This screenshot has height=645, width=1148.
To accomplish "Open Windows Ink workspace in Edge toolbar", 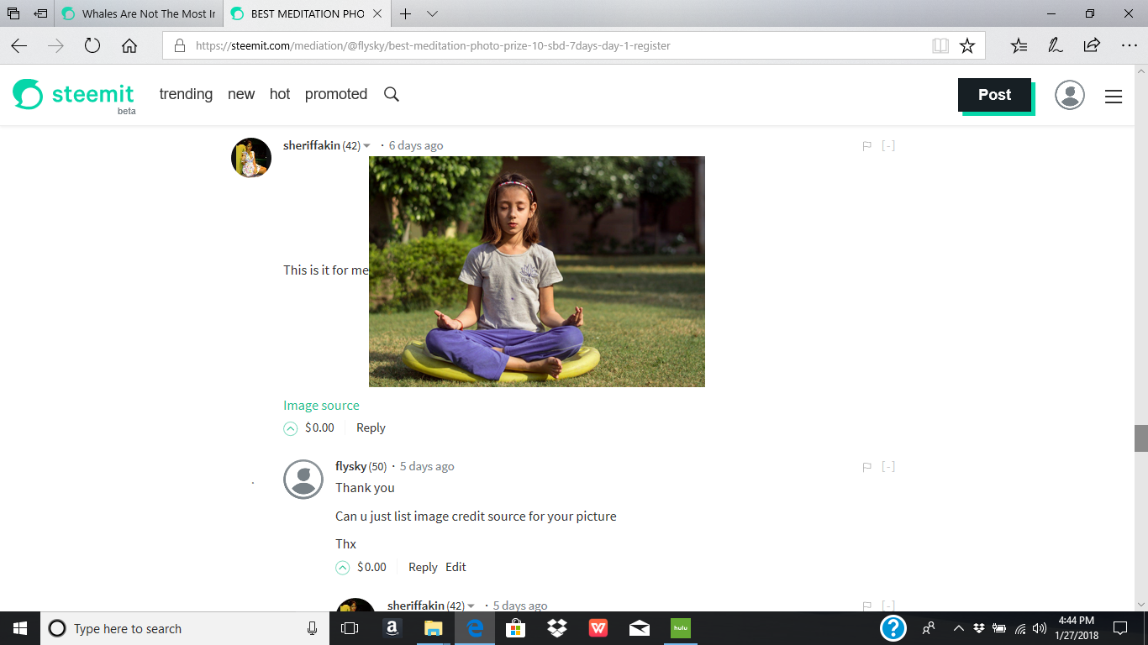I will [1056, 46].
